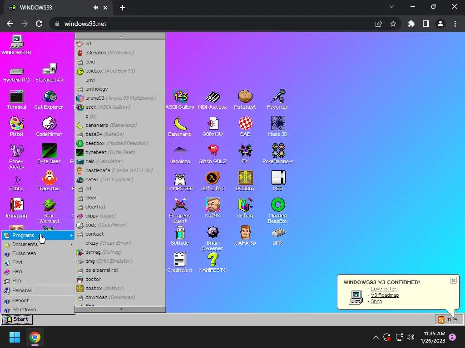Reload the windows93.net page
Image resolution: width=465 pixels, height=348 pixels.
click(x=39, y=24)
